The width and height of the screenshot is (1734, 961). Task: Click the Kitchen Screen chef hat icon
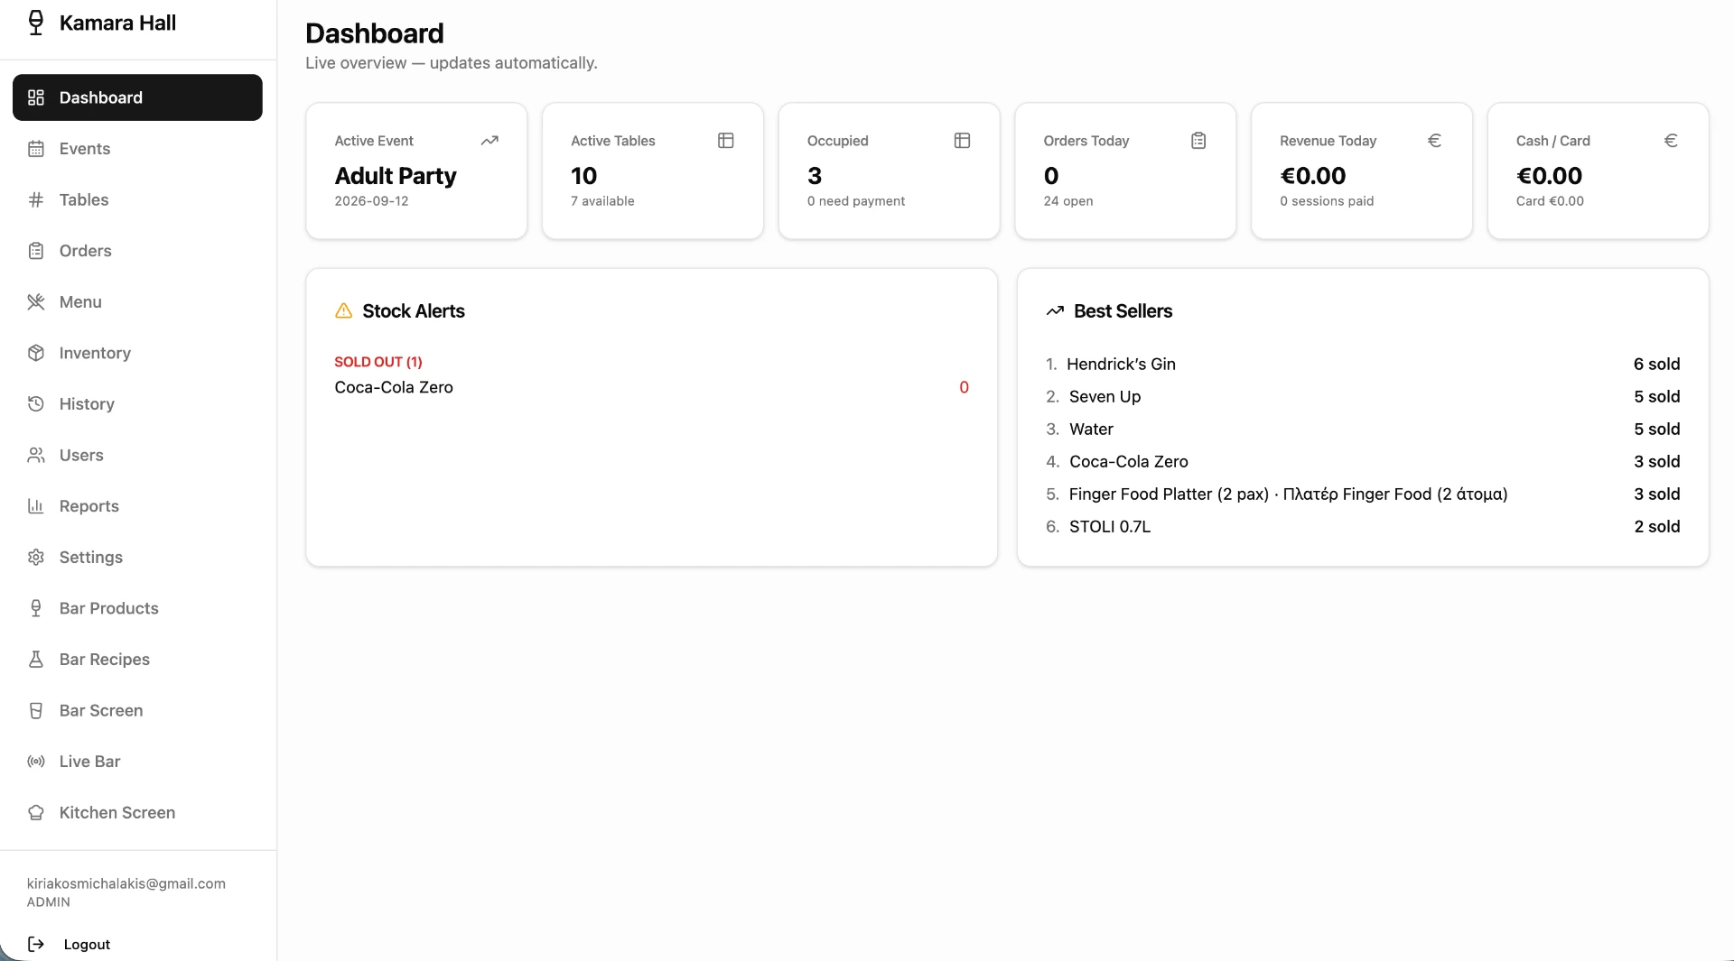(36, 812)
